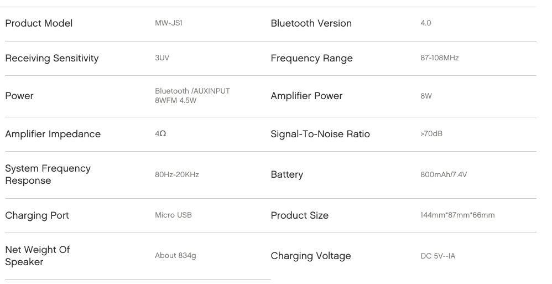
Task: Click the Amplifier Power label
Action: pyautogui.click(x=306, y=96)
